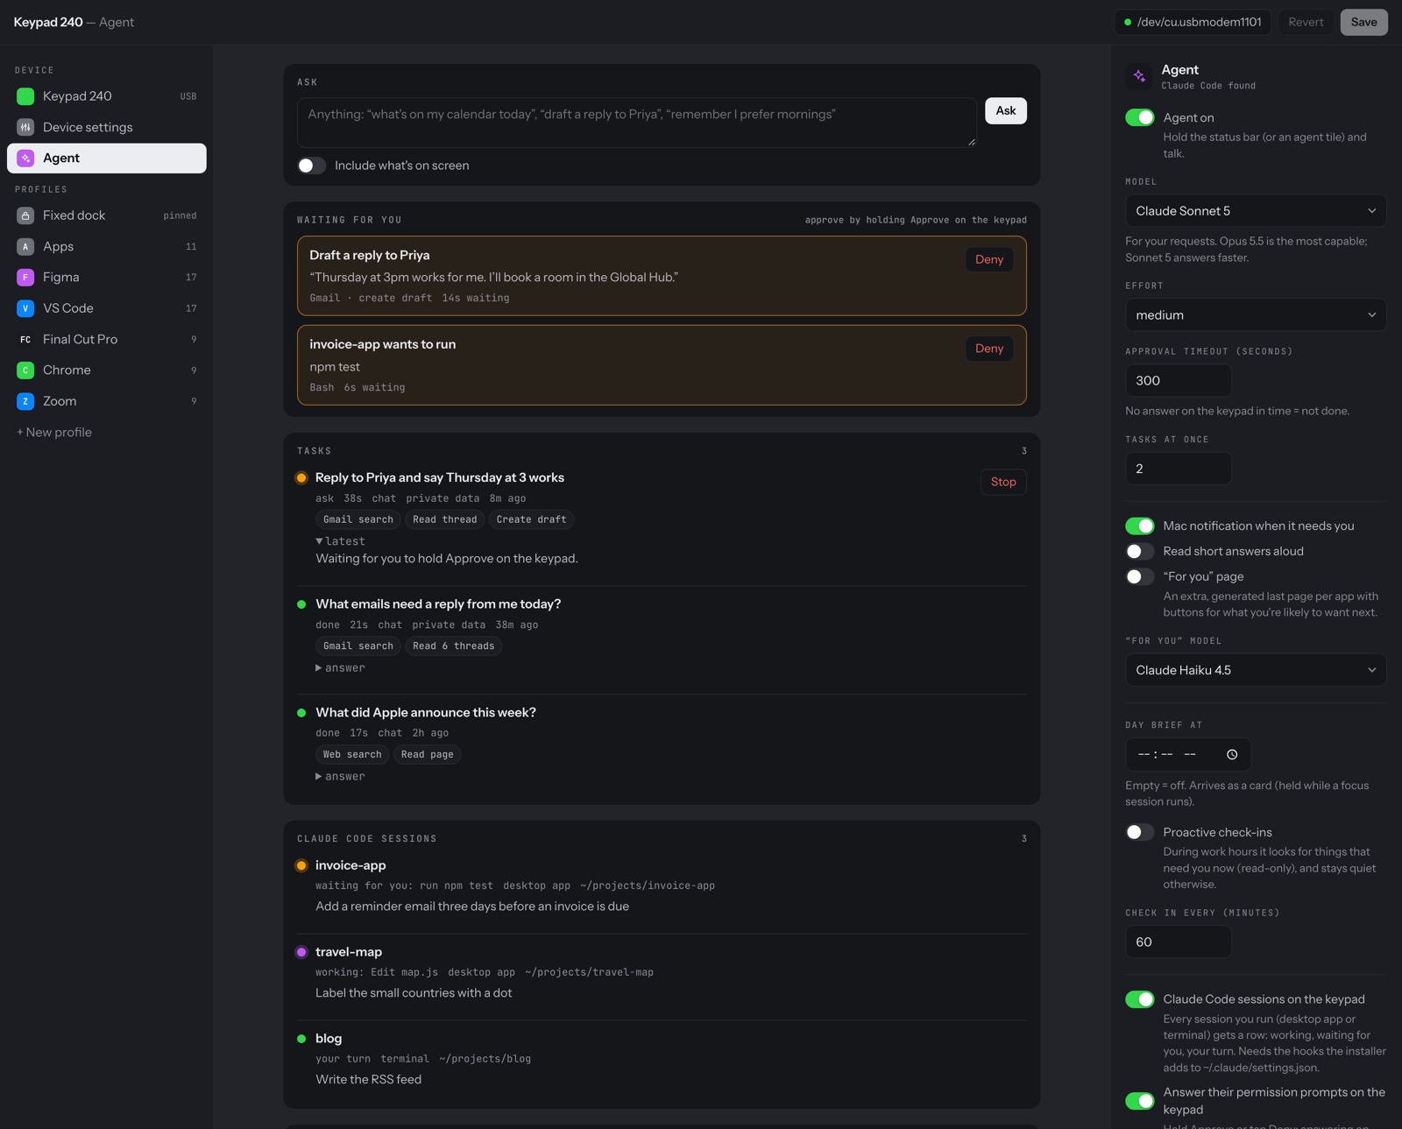Viewport: 1402px width, 1129px height.
Task: Click the Approval timeout field showing 300
Action: click(1179, 380)
